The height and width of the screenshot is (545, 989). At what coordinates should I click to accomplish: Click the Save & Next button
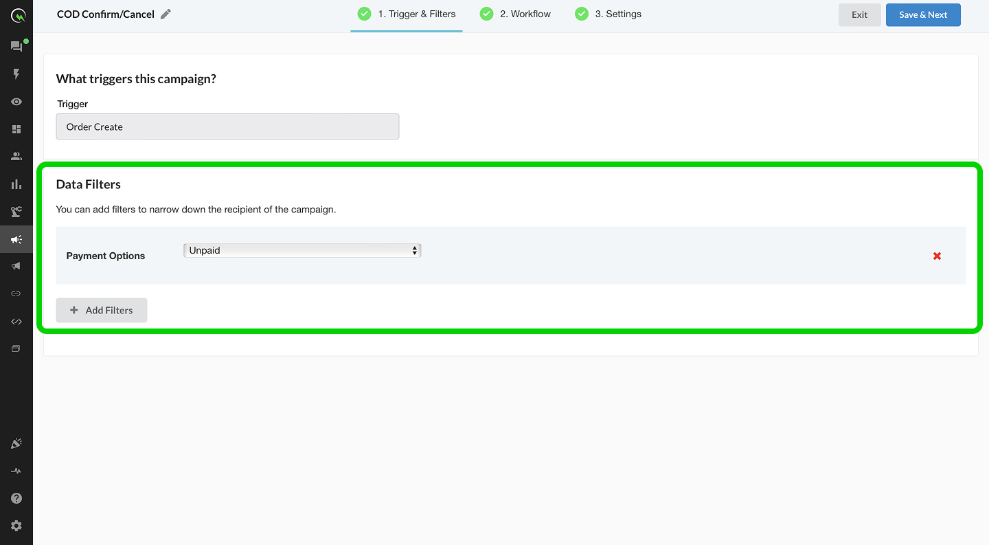pos(922,14)
